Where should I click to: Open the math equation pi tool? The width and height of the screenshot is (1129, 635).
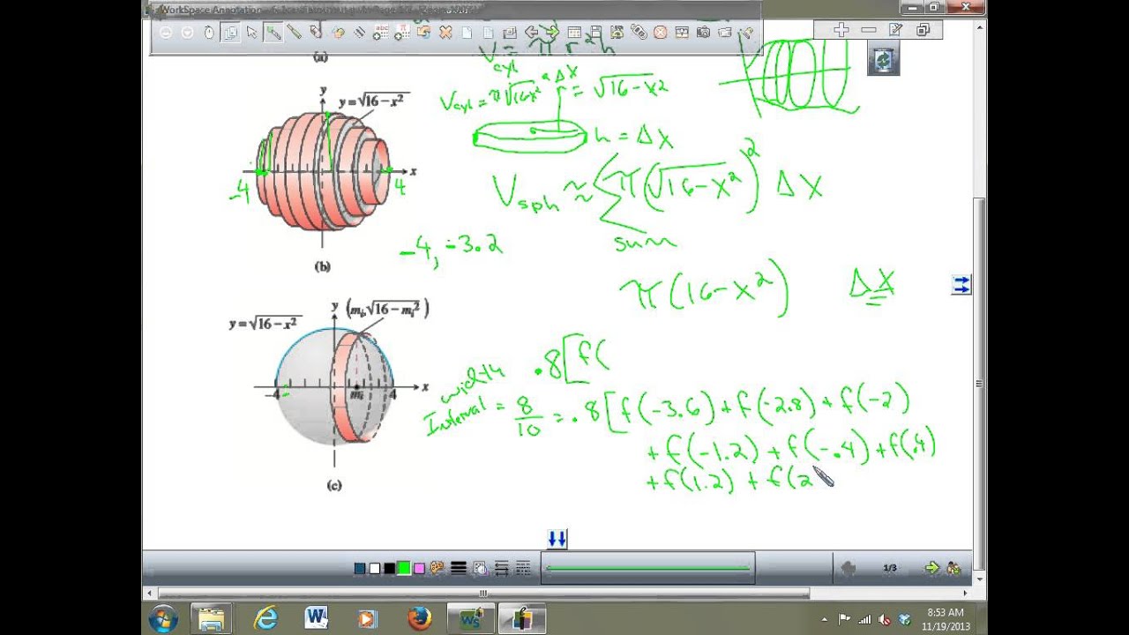[401, 33]
